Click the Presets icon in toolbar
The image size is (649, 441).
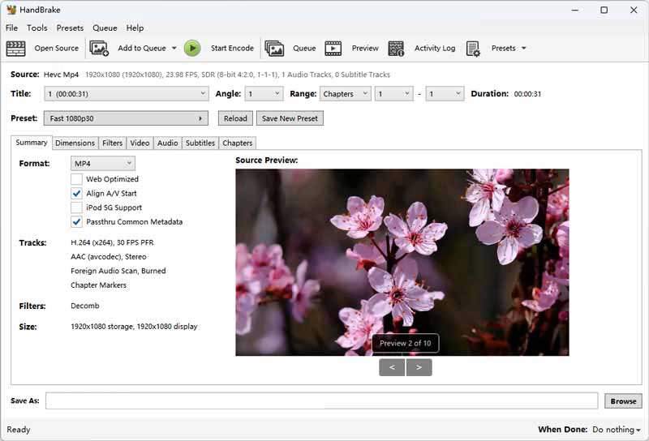pyautogui.click(x=474, y=49)
